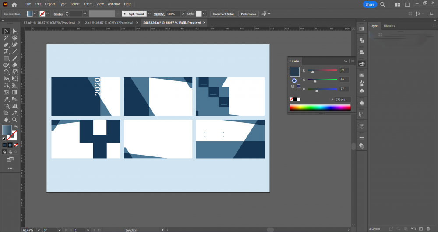This screenshot has height=232, width=438.
Task: Open fill color dropdown in control bar
Action: [x=35, y=14]
